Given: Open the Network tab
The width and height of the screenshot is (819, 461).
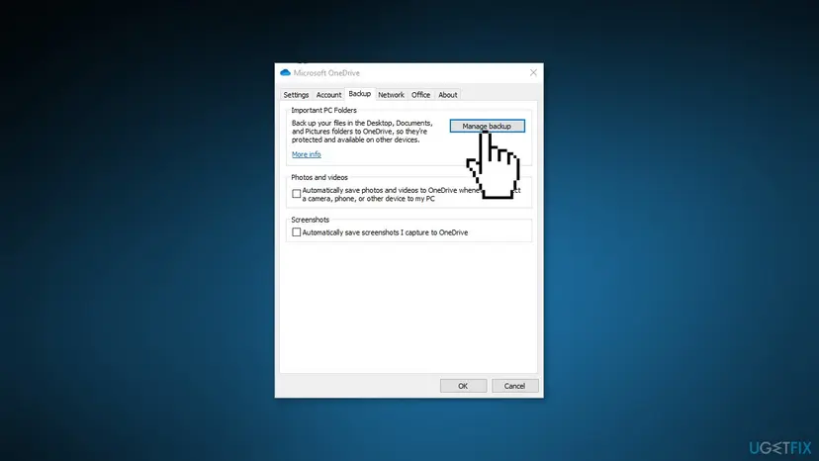Looking at the screenshot, I should [392, 95].
